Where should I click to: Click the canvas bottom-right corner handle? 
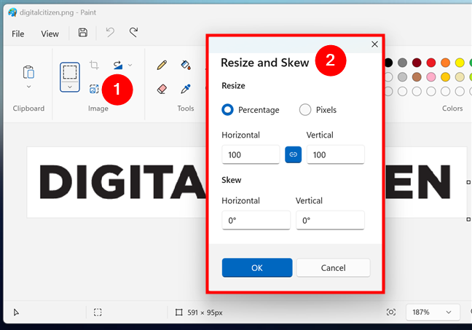(x=468, y=219)
